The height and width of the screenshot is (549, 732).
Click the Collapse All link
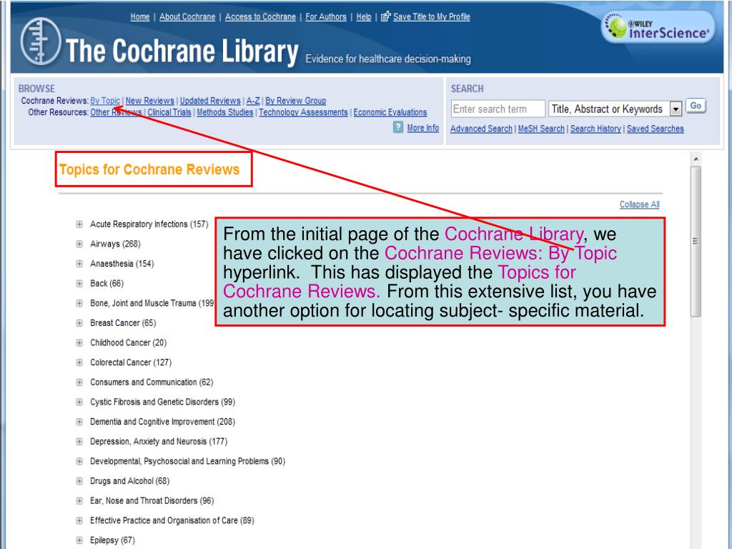(x=640, y=204)
